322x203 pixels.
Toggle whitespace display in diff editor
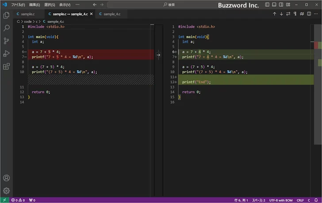(x=295, y=14)
